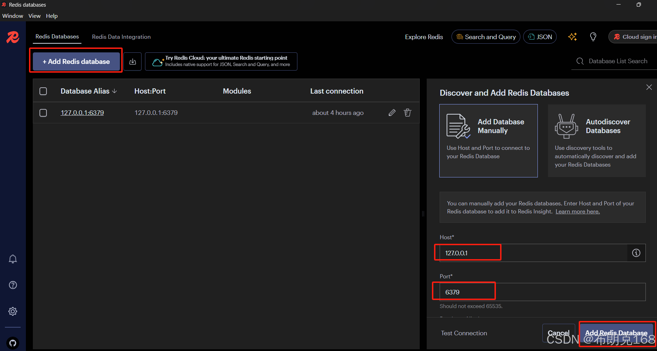Restore down the application window
This screenshot has height=351, width=657.
(638, 5)
